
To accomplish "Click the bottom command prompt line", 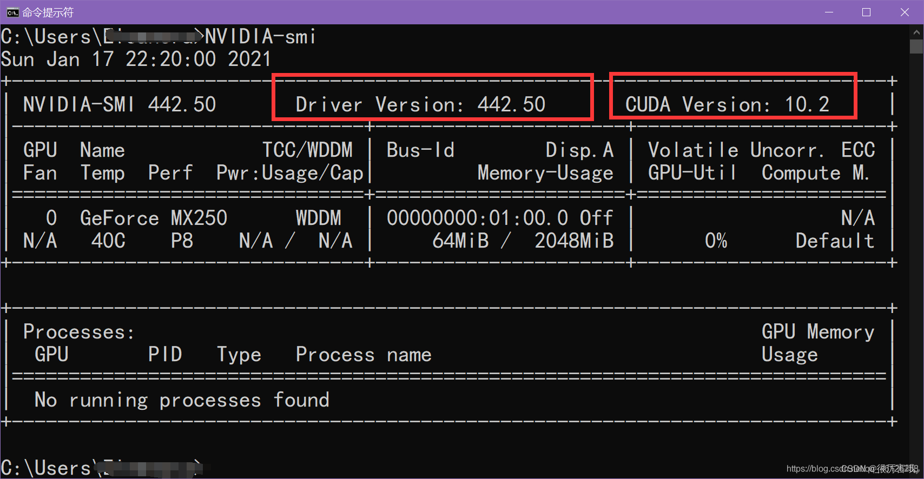I will coord(102,467).
